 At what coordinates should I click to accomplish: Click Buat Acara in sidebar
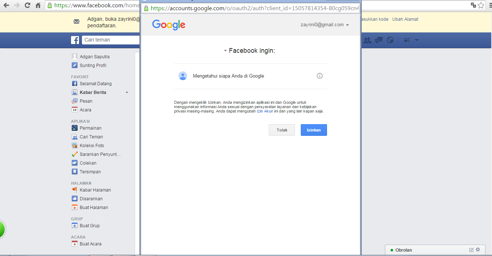click(91, 244)
